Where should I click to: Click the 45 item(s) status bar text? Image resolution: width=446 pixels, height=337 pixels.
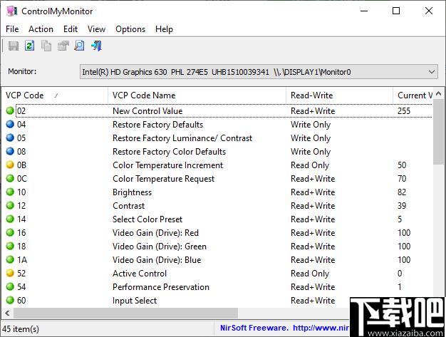click(21, 328)
